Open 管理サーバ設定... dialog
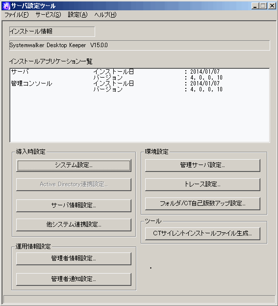Image resolution: width=278 pixels, height=306 pixels. tap(202, 166)
